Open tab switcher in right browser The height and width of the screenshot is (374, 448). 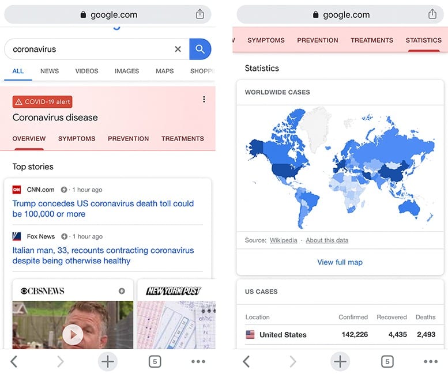tap(387, 361)
